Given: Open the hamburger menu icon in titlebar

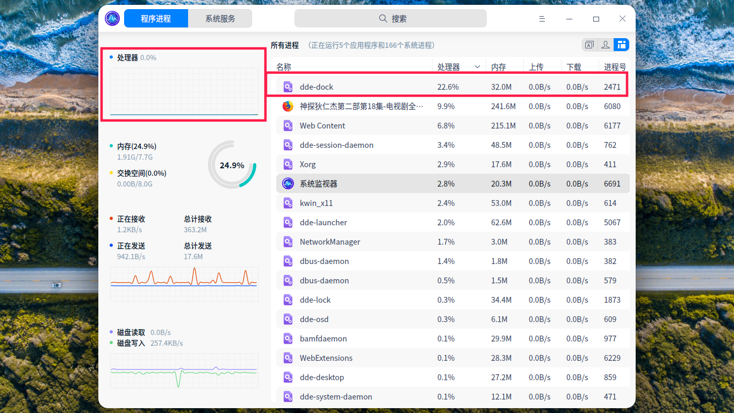Looking at the screenshot, I should tap(542, 18).
